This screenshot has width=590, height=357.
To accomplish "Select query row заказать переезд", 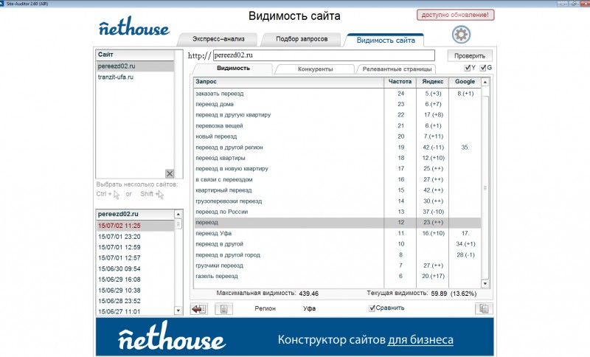I will (x=338, y=94).
